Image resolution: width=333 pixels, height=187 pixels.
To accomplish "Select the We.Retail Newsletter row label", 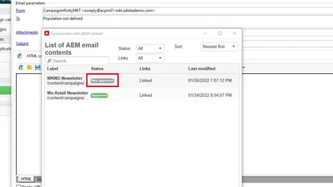I will click(x=67, y=93).
